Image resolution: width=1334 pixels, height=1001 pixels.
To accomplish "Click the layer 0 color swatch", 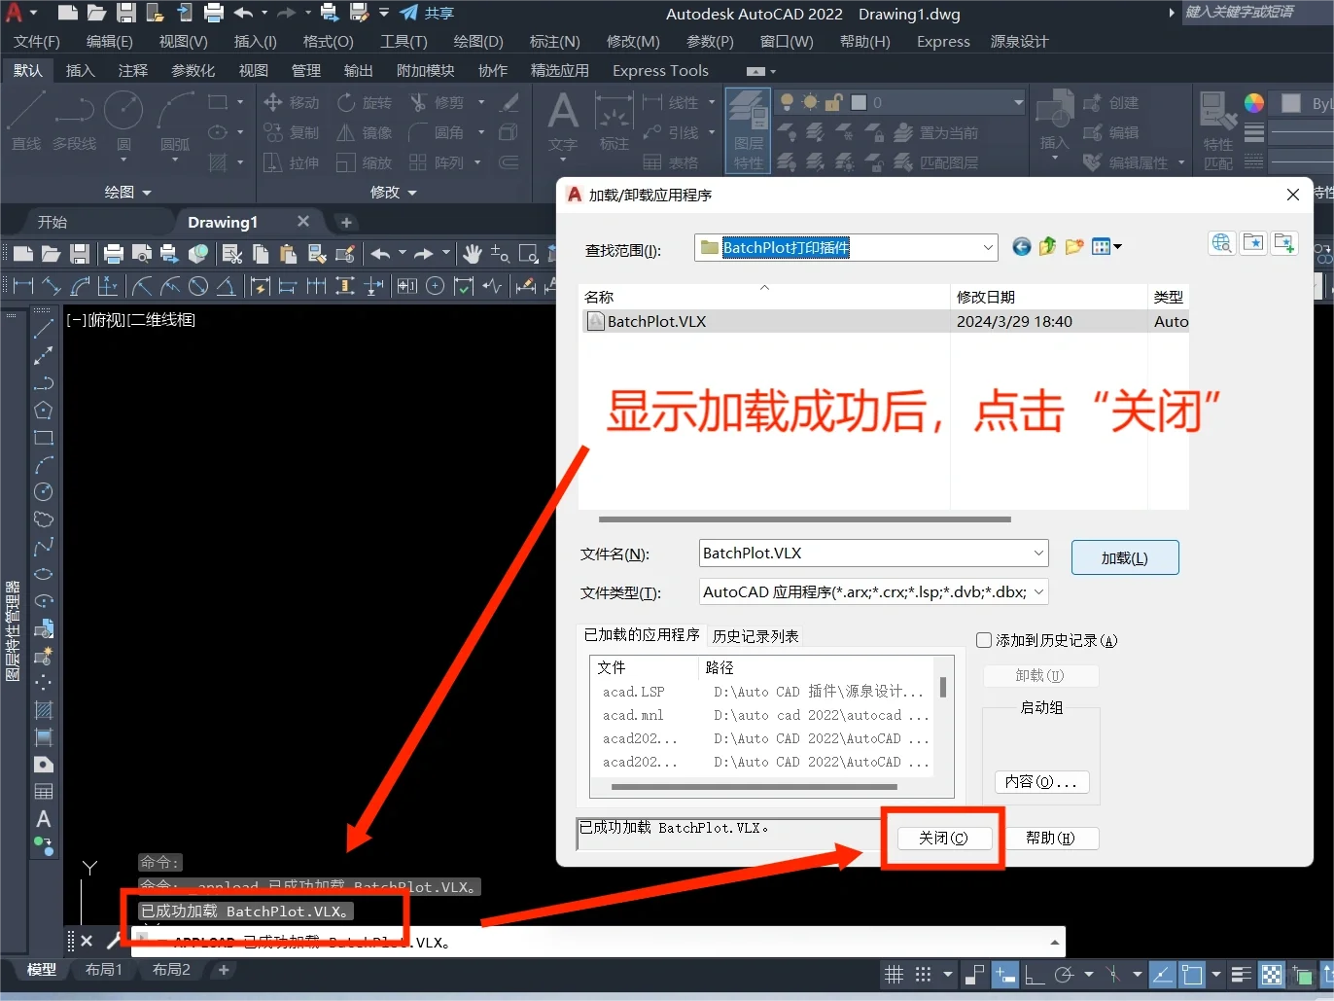I will point(859,102).
